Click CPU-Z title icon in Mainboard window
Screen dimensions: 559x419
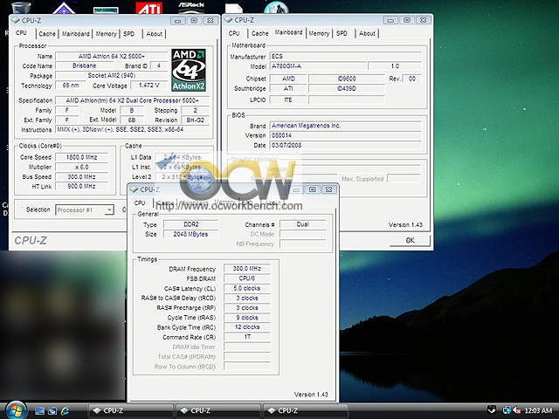[x=229, y=20]
